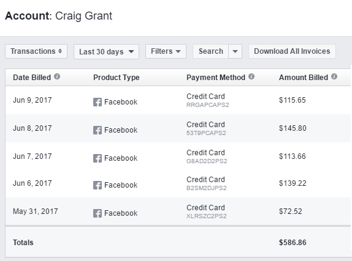Select the Jun 6, 2017 transaction row
The height and width of the screenshot is (261, 352).
click(178, 183)
